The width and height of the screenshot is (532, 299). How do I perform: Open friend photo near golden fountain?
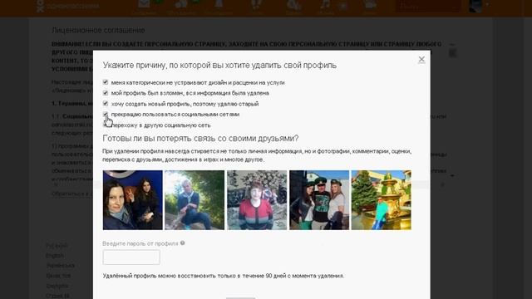381,200
